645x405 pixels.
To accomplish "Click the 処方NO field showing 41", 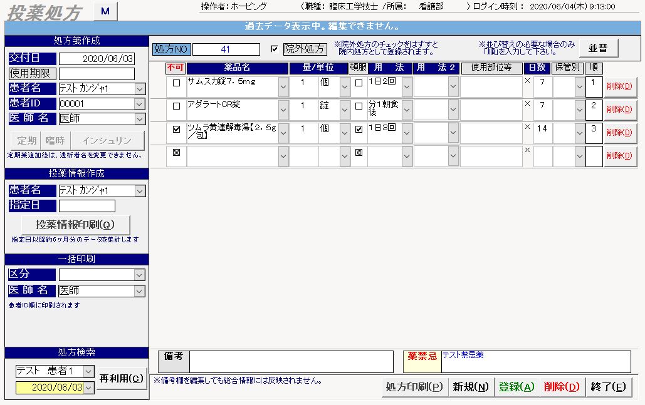I will point(226,49).
